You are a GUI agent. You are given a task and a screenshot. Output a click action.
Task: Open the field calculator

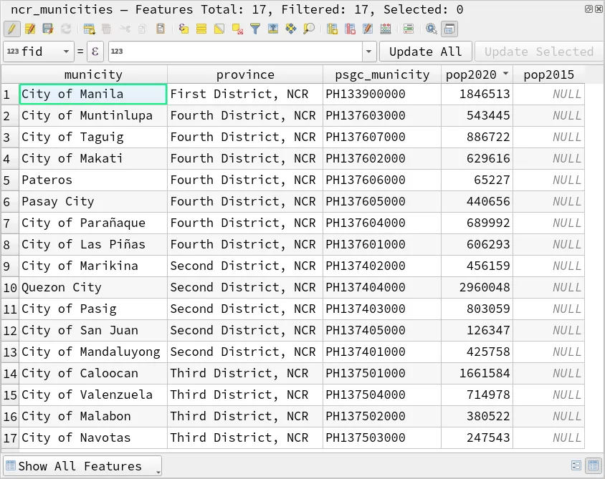point(385,29)
